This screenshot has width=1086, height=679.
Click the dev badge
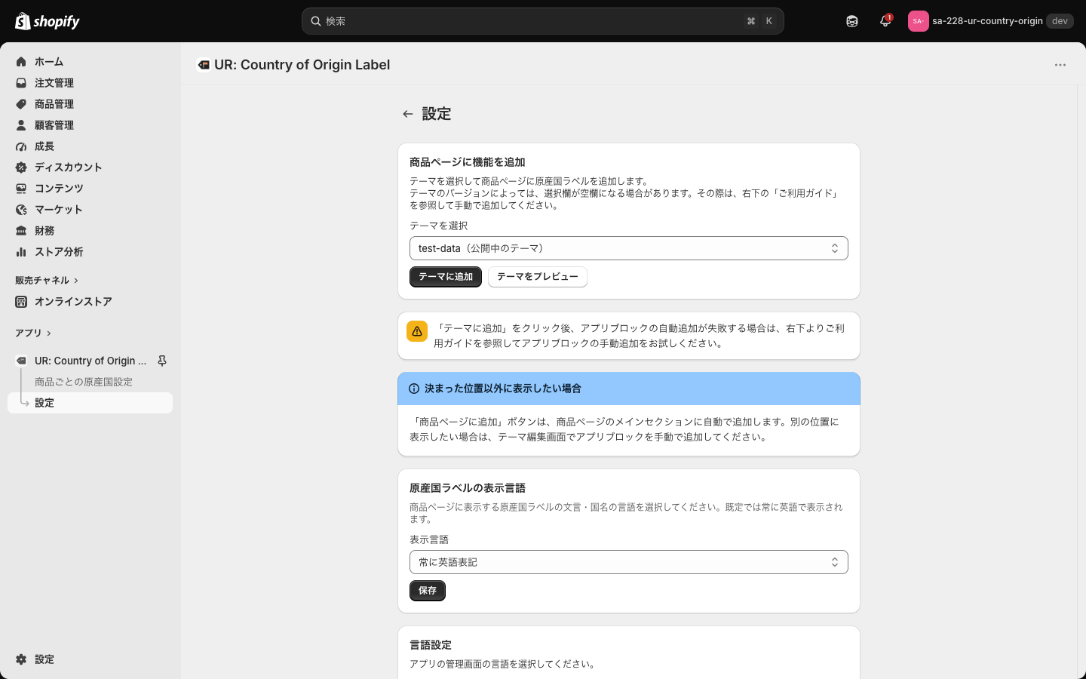[x=1060, y=21]
